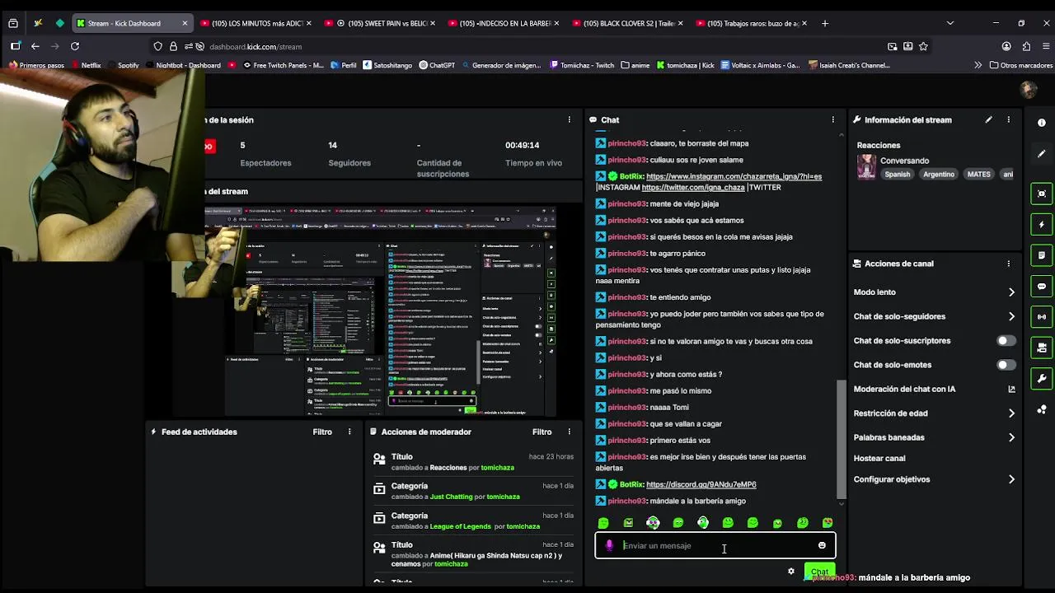Open a new browser tab
The width and height of the screenshot is (1055, 593).
[x=825, y=23]
